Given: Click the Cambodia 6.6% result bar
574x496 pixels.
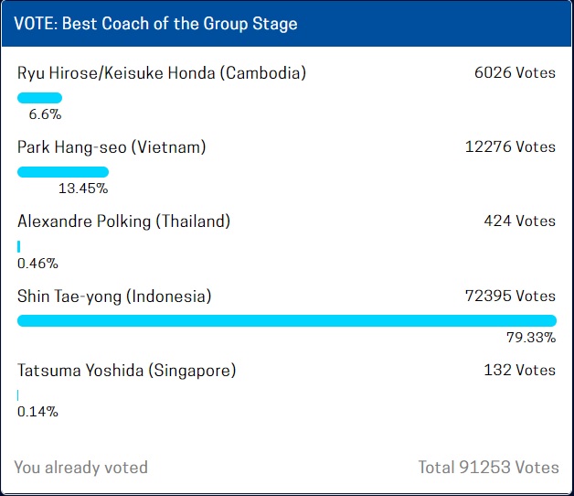Looking at the screenshot, I should [x=39, y=98].
